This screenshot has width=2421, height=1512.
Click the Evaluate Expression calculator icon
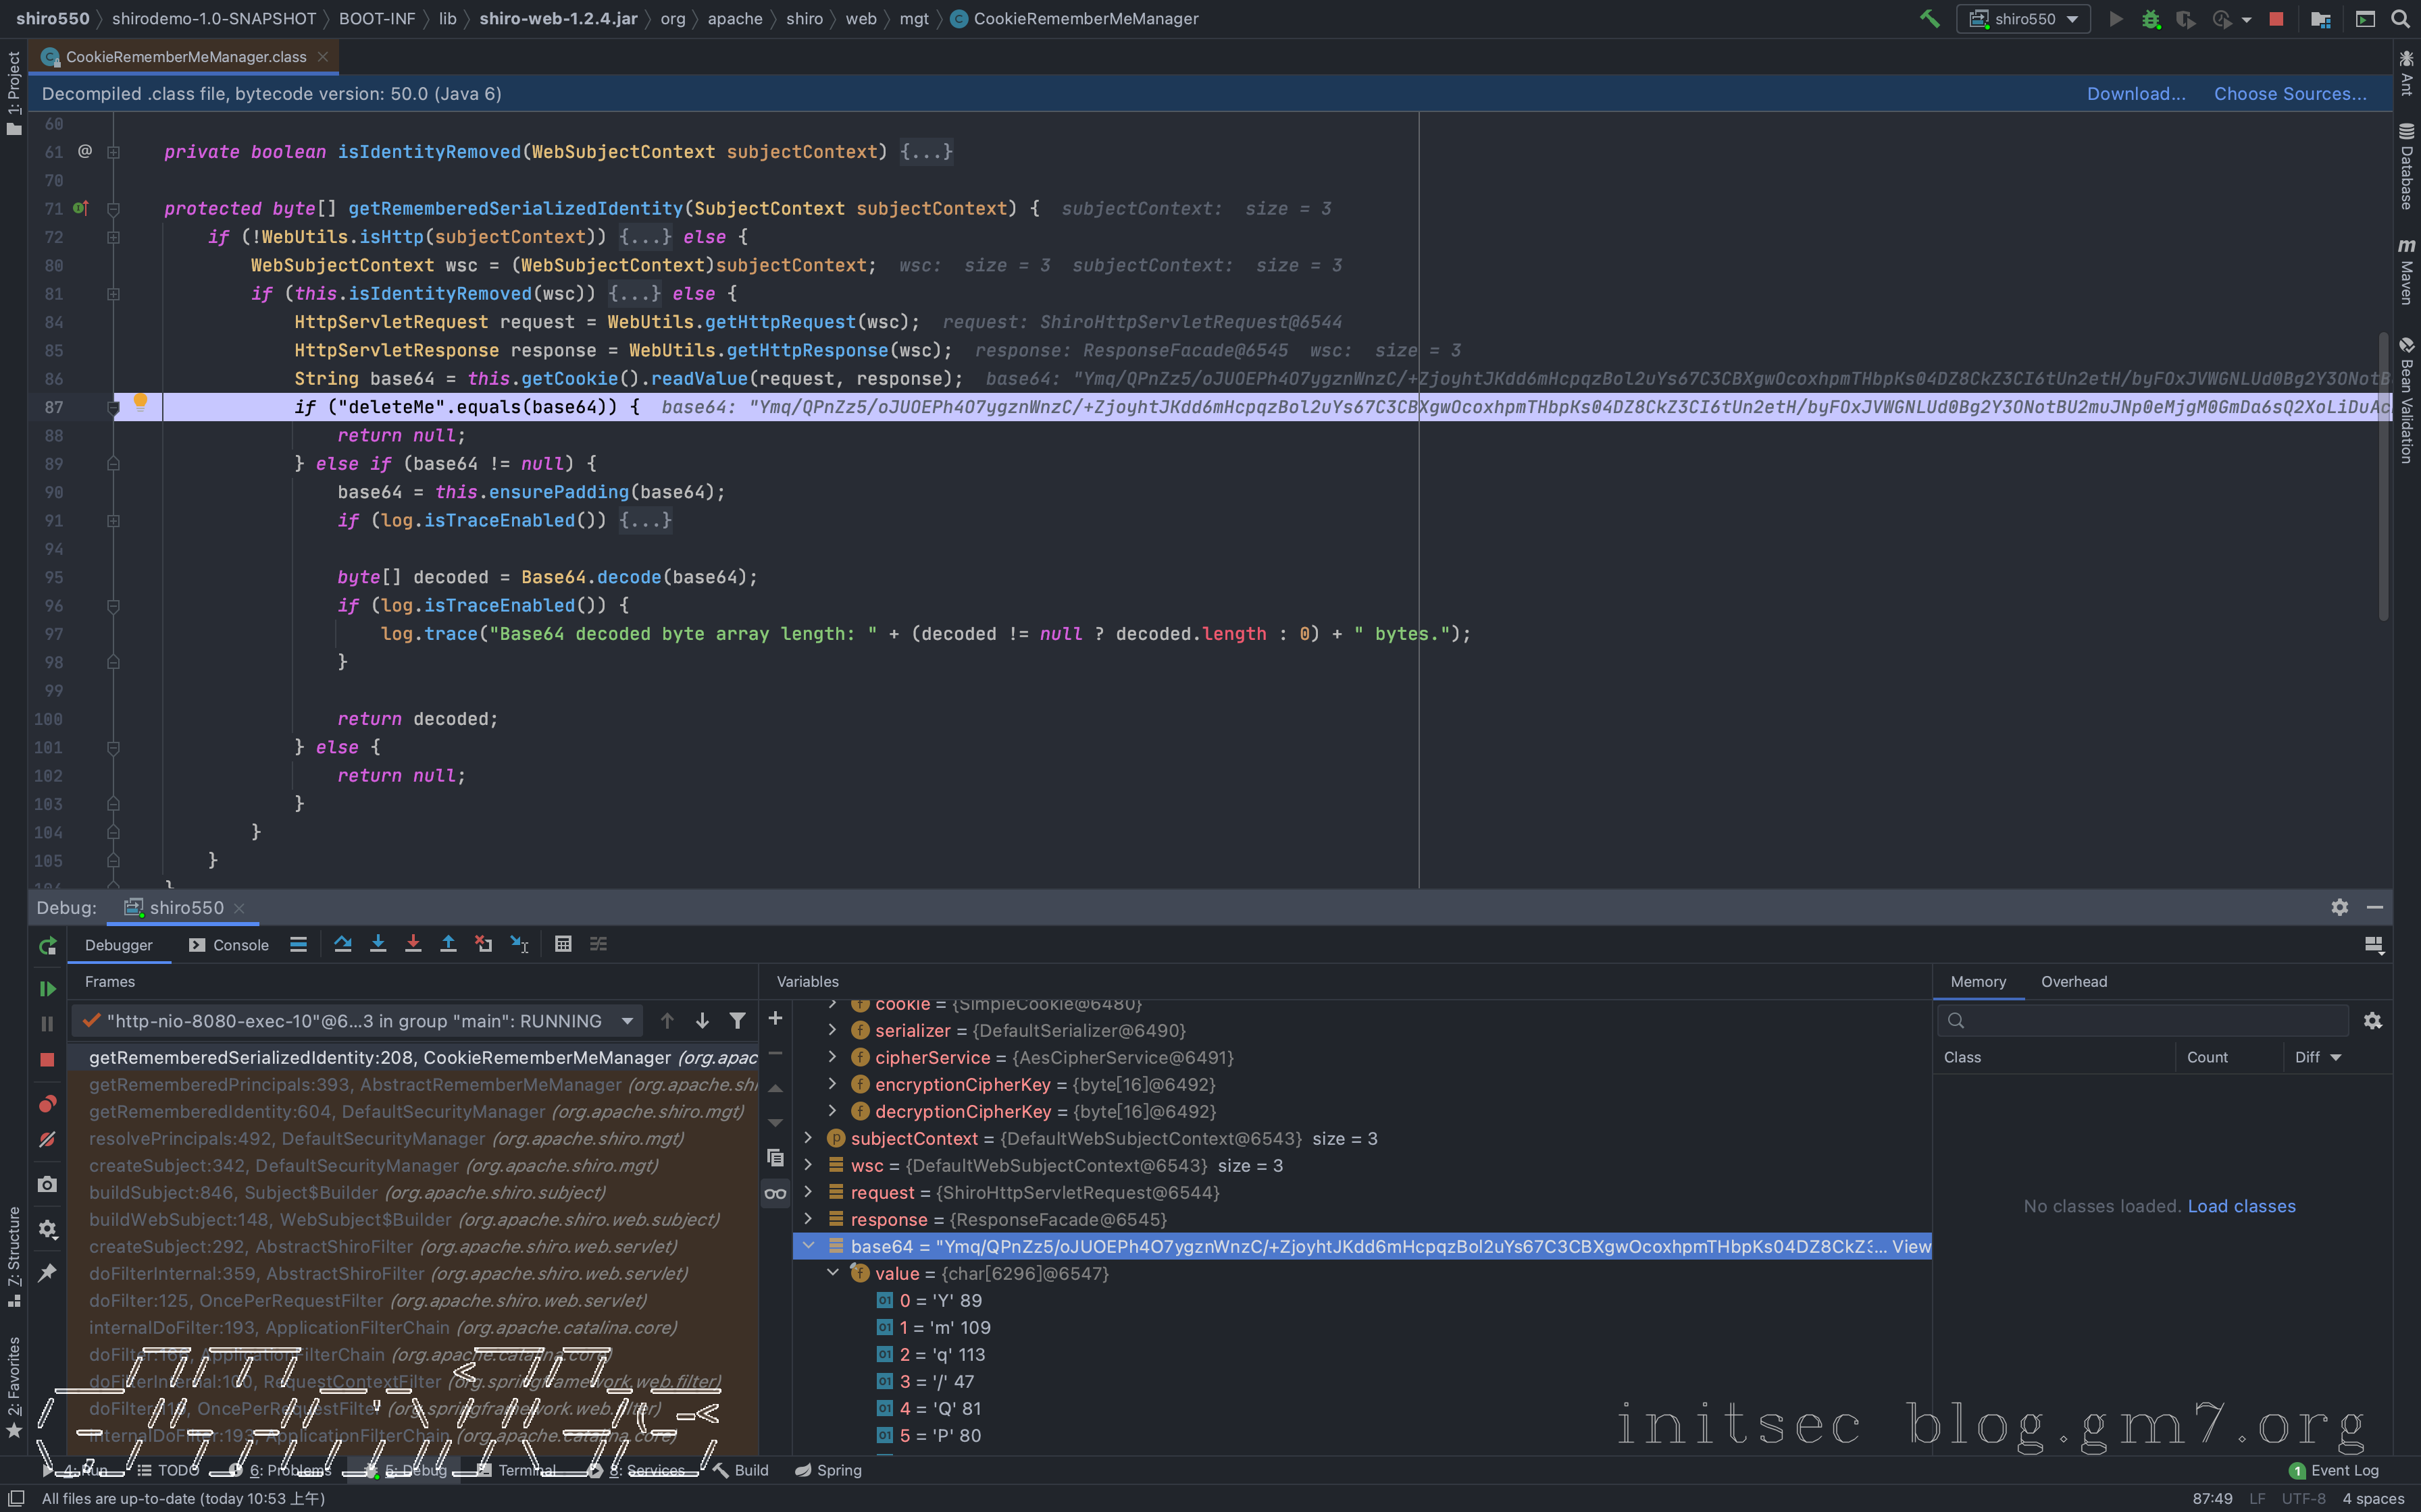(x=563, y=944)
